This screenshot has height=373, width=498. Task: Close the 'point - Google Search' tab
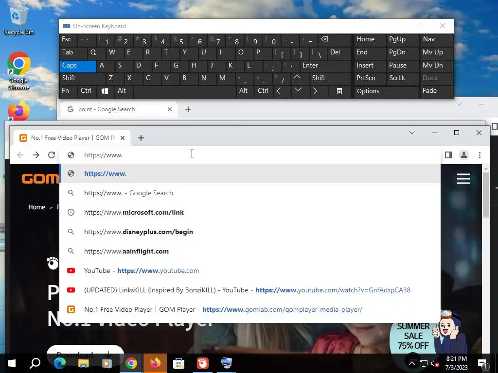[170, 109]
